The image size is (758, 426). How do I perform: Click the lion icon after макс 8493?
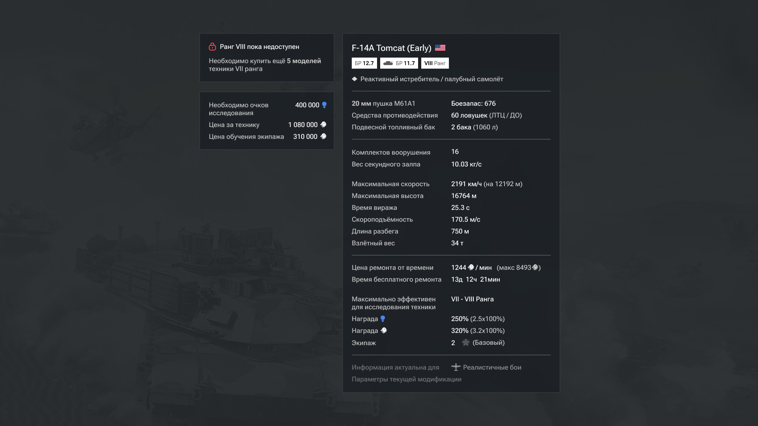[535, 267]
